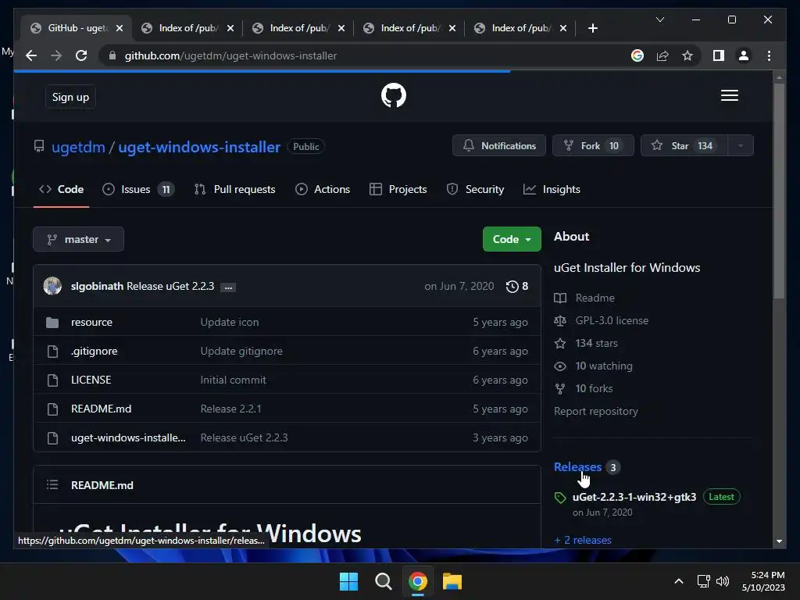Expand the commit message ellipsis
Image resolution: width=800 pixels, height=600 pixels.
pos(228,287)
